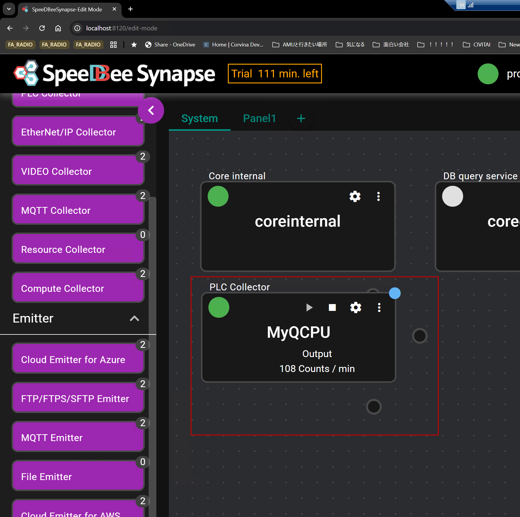Collapse the left sidebar panel
This screenshot has height=517, width=520.
tap(151, 110)
